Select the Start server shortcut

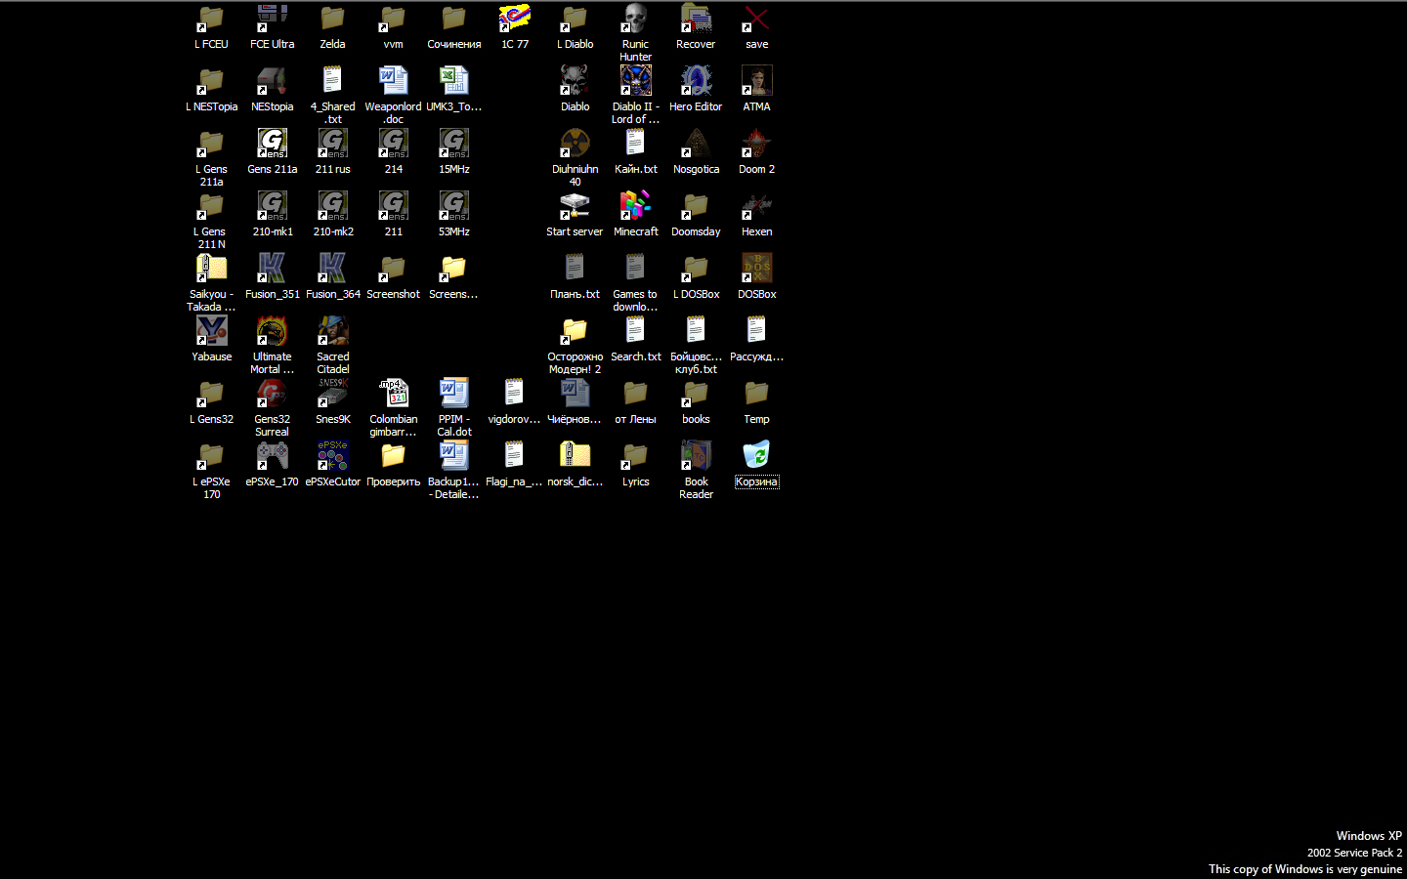(x=575, y=207)
